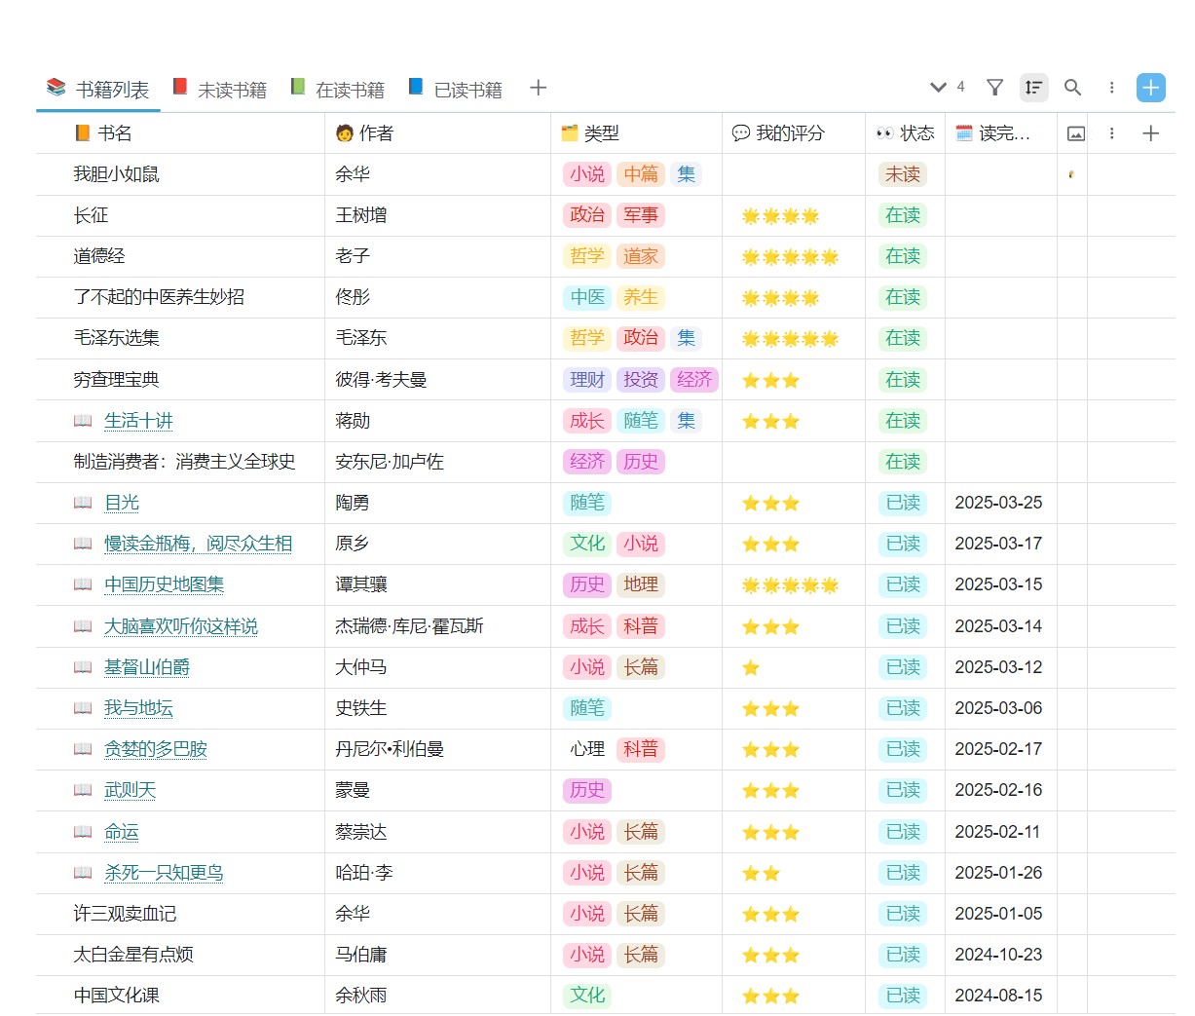The image size is (1195, 1016).
Task: Click the toolbar three-dot more icon
Action: click(1111, 87)
